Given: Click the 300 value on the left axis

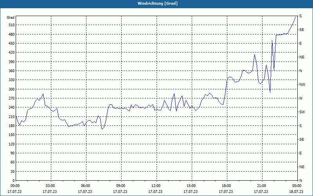Looking at the screenshot, I should 11,89.
